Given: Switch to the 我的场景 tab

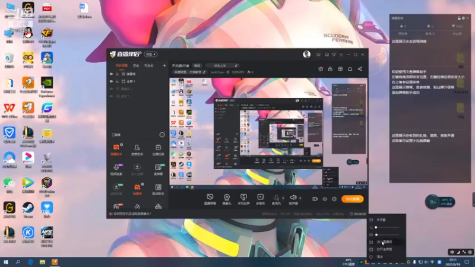Looking at the screenshot, I should (x=122, y=65).
